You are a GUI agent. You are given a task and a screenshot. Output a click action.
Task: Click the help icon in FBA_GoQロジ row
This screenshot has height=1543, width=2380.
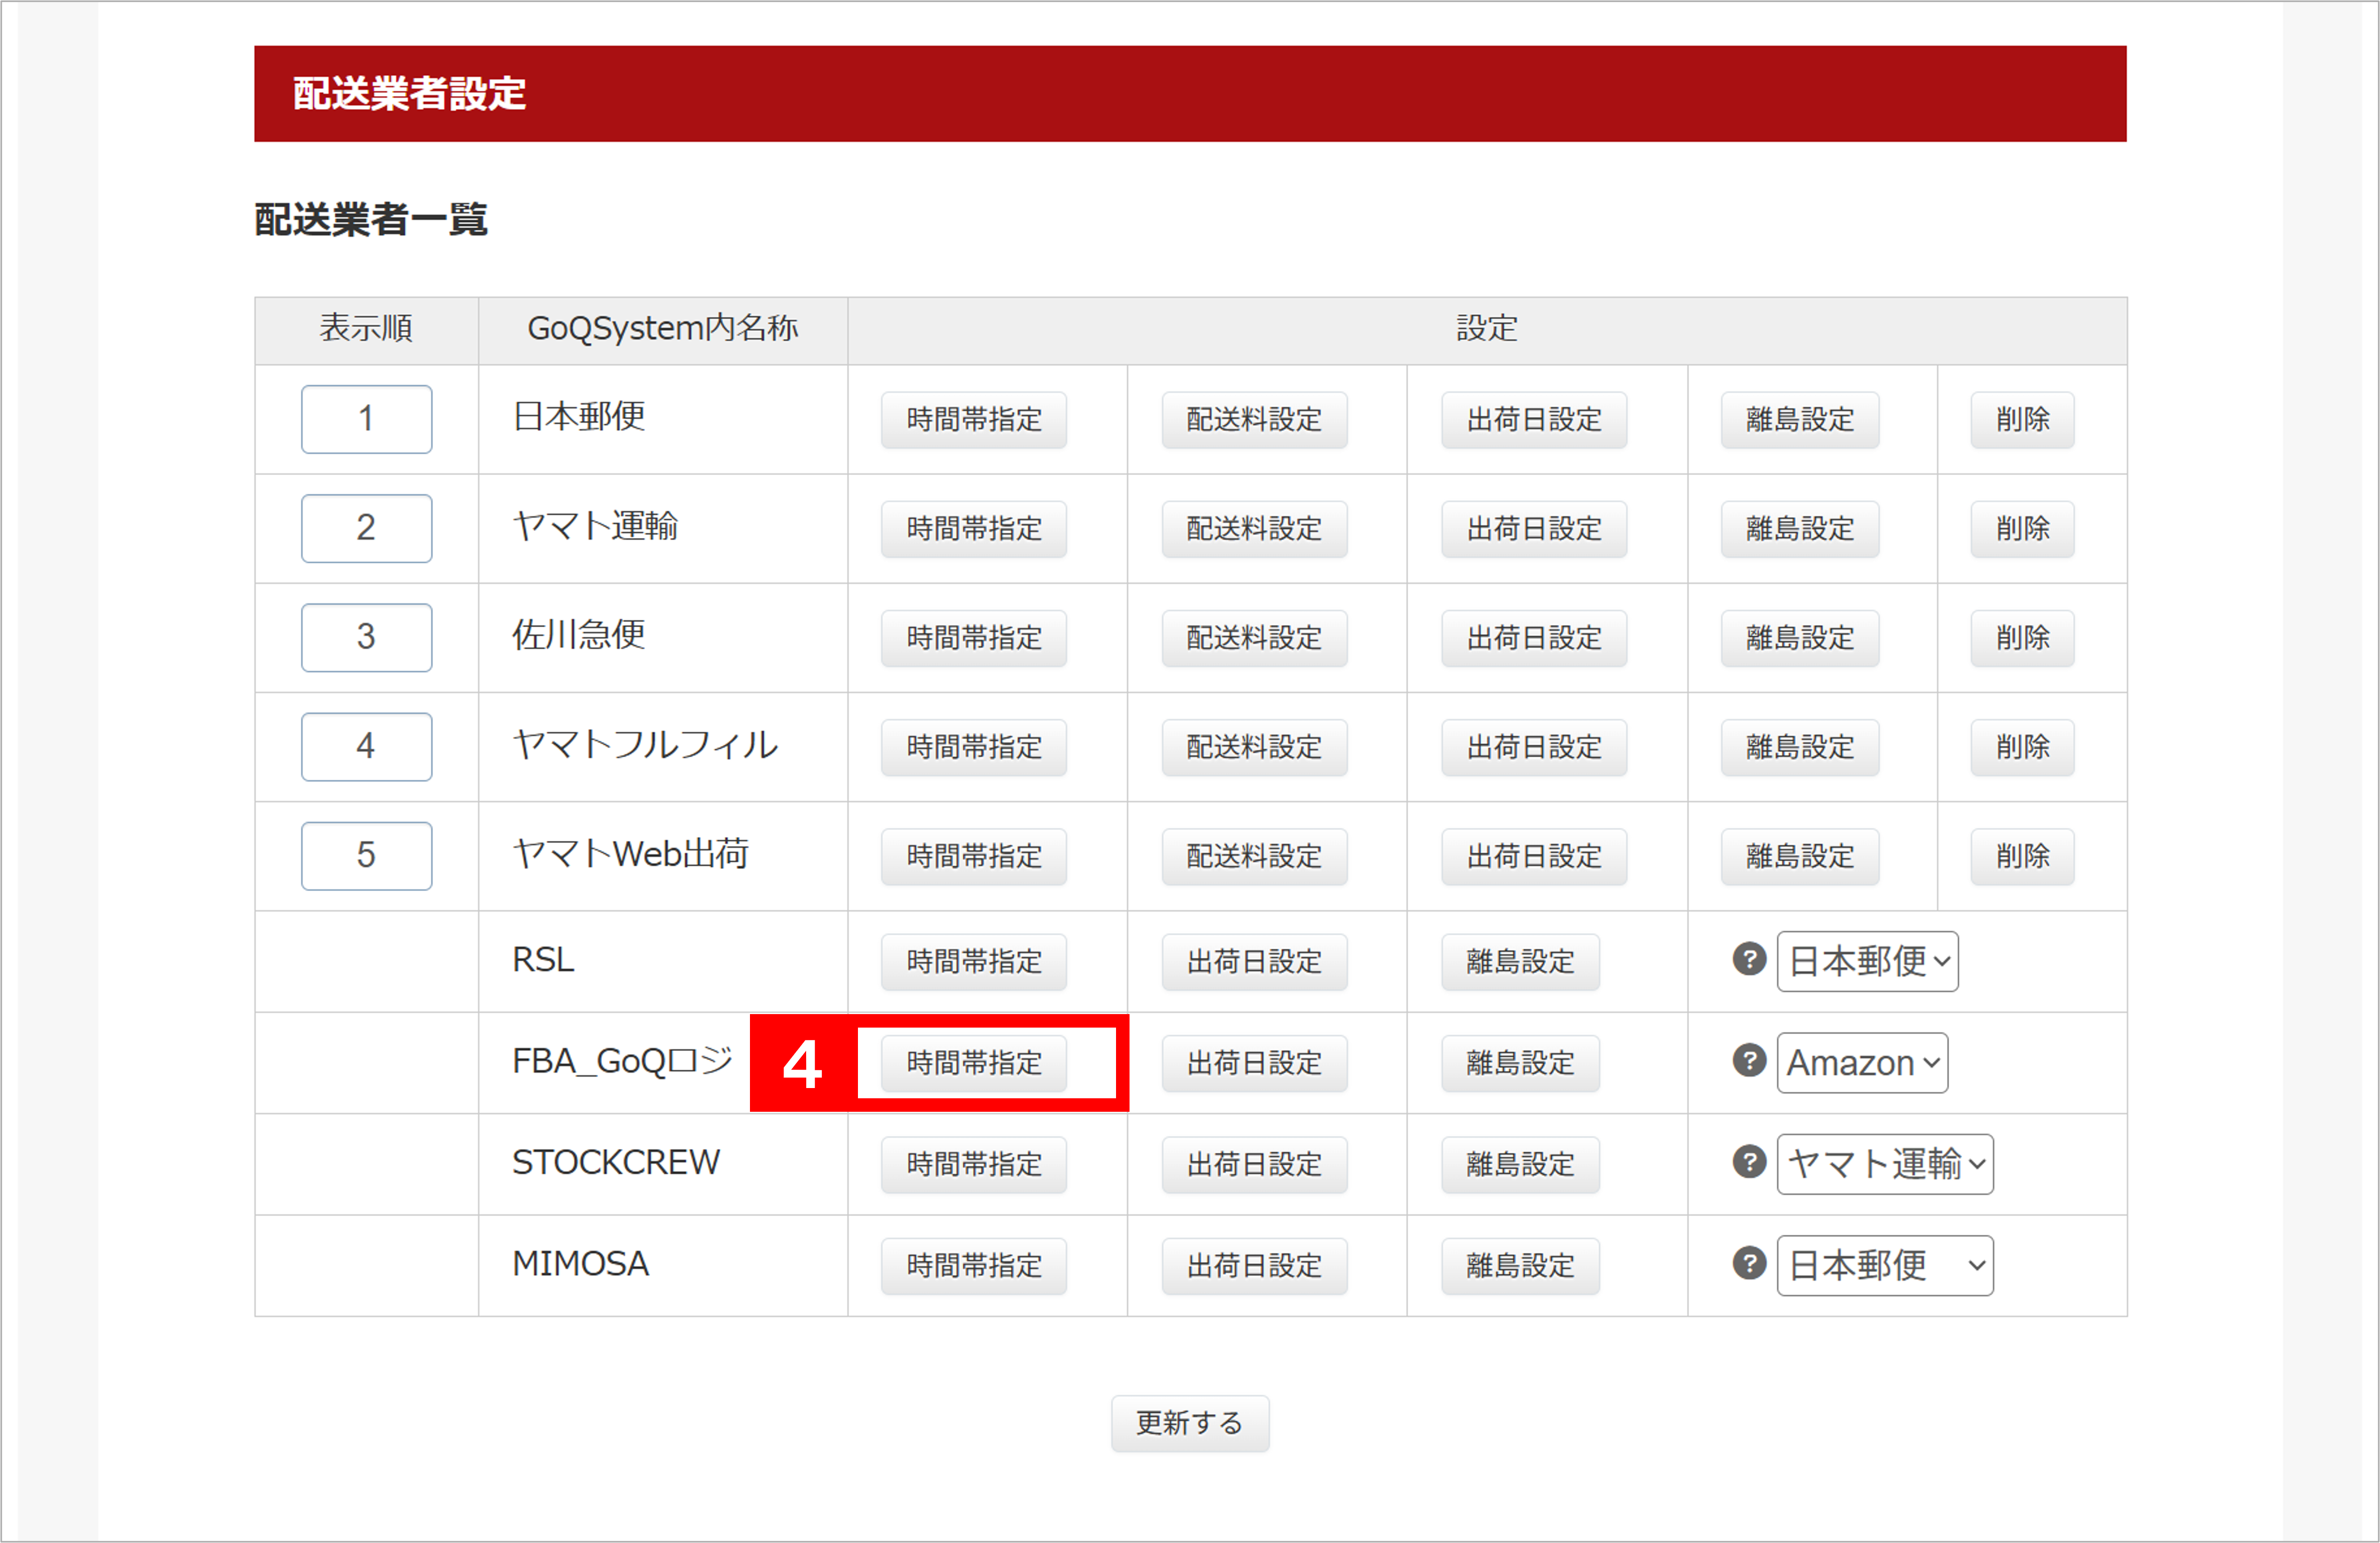click(x=1749, y=1061)
